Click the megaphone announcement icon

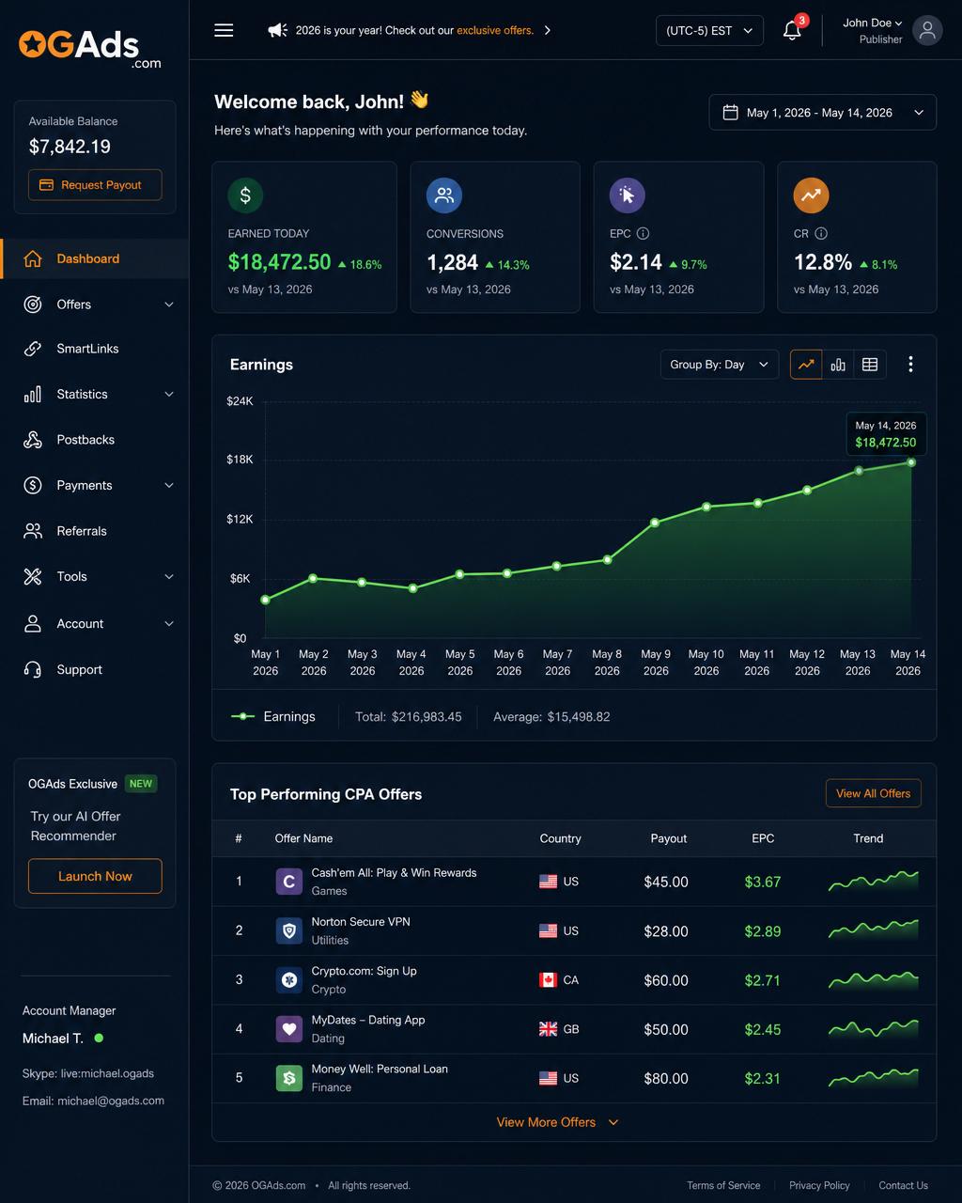(x=277, y=30)
